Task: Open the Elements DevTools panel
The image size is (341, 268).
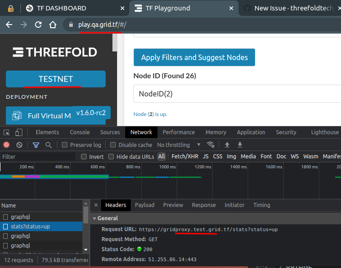Action: coord(47,132)
